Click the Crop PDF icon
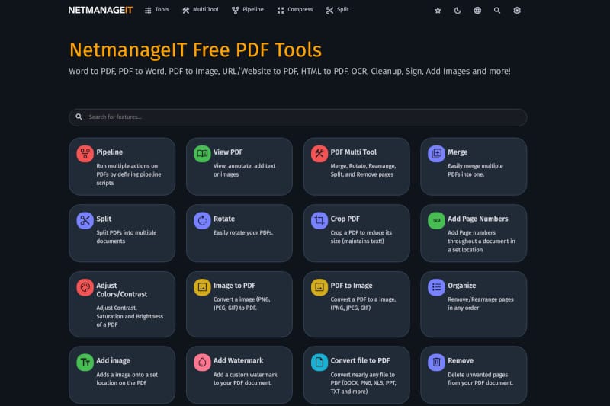Image resolution: width=610 pixels, height=406 pixels. pos(319,221)
